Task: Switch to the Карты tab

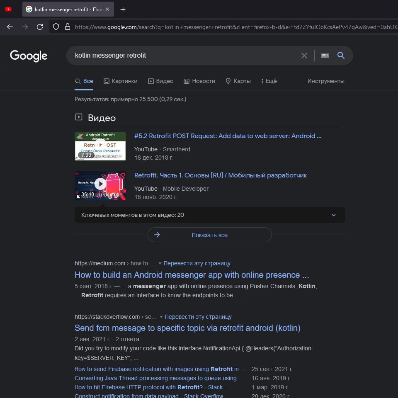Action: coord(238,81)
